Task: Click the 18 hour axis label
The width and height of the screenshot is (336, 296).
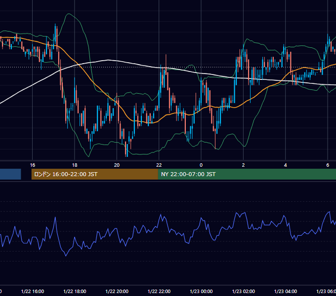Action: [75, 165]
